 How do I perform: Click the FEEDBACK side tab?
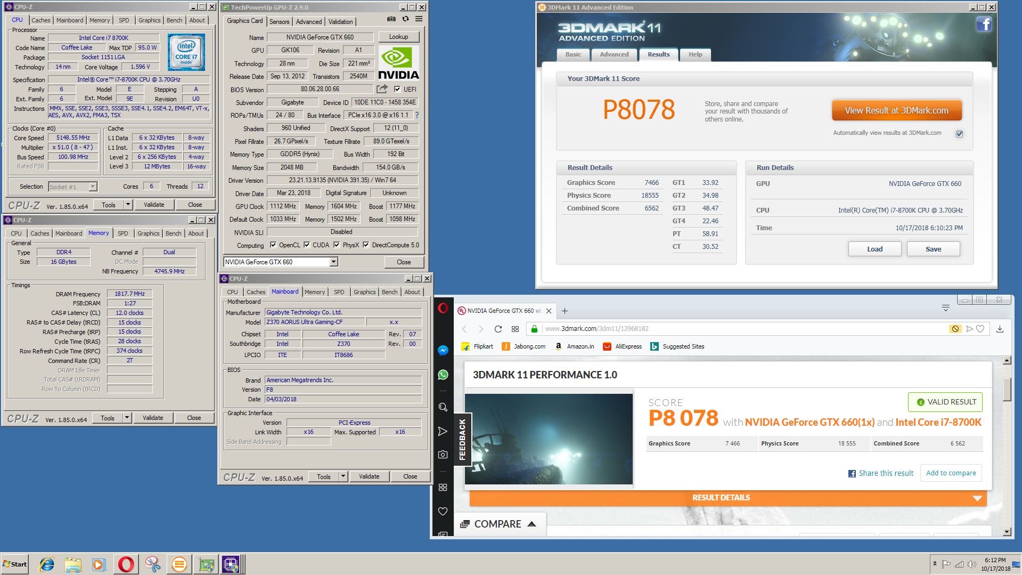point(462,440)
